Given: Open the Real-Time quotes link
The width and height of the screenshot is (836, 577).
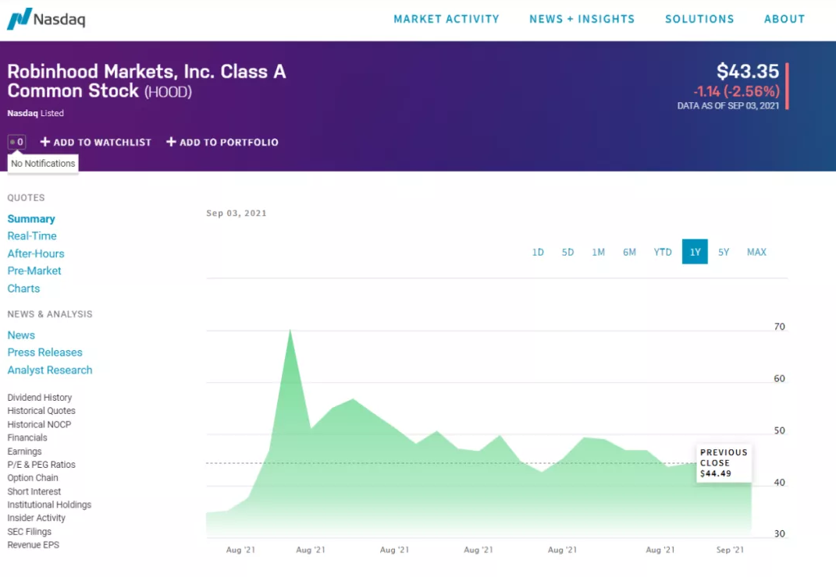Looking at the screenshot, I should (32, 235).
